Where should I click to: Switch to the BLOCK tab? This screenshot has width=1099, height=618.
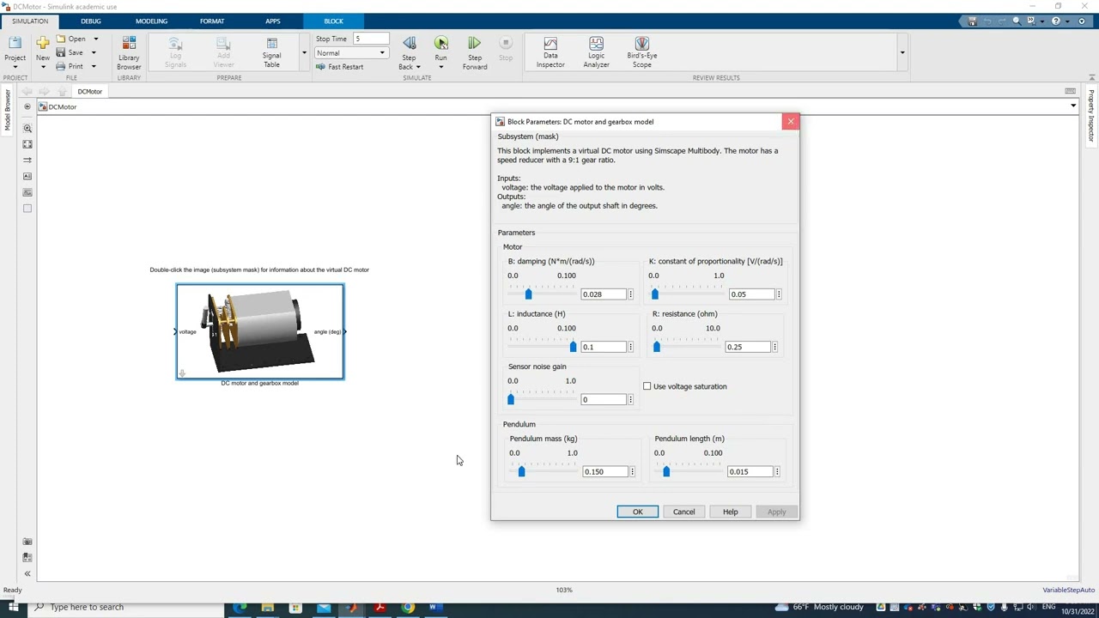333,21
